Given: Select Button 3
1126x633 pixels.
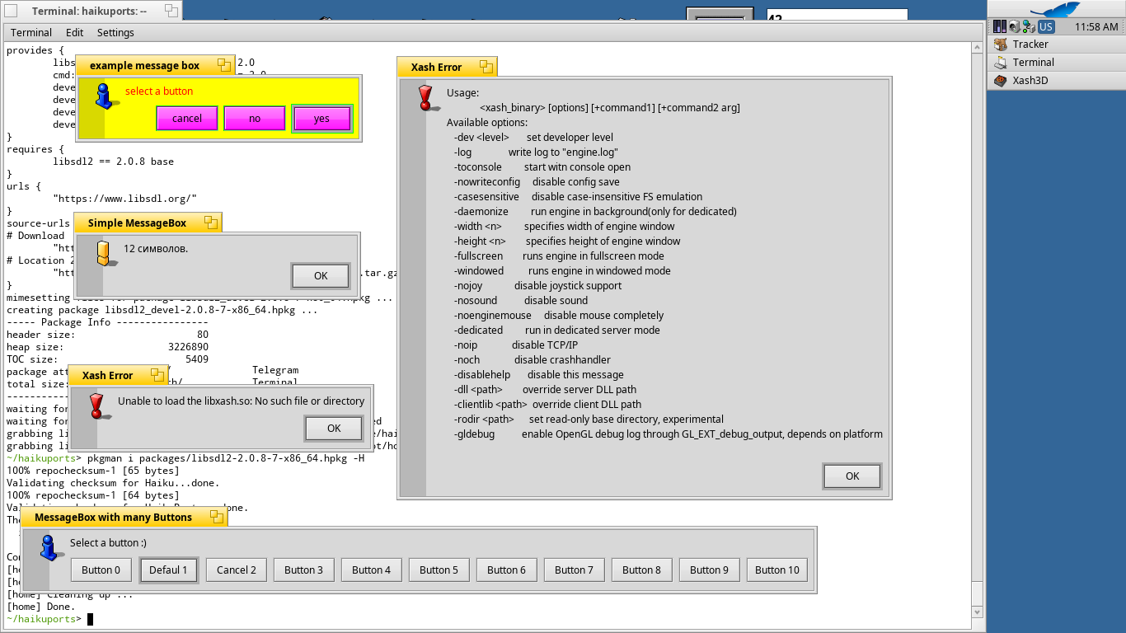Looking at the screenshot, I should pyautogui.click(x=304, y=570).
